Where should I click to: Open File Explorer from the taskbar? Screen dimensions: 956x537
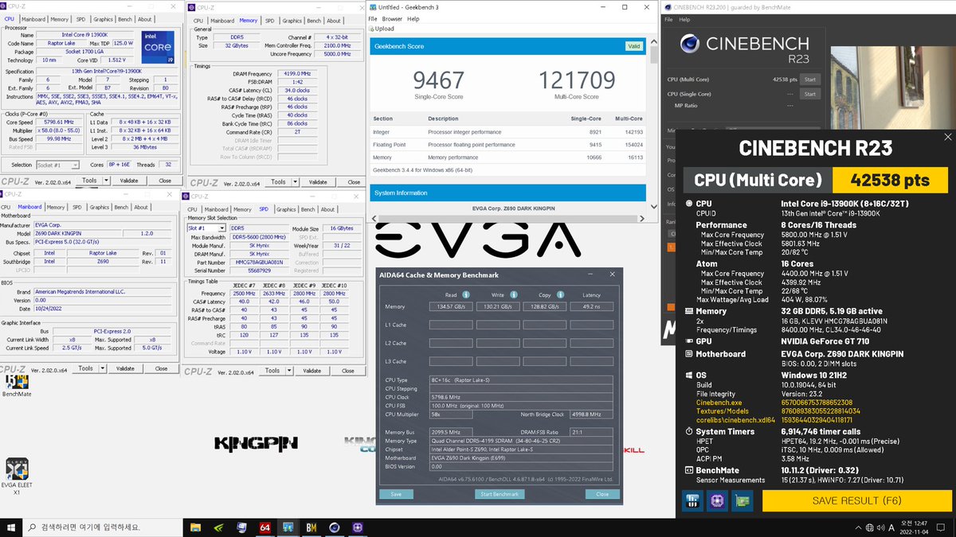(x=197, y=527)
